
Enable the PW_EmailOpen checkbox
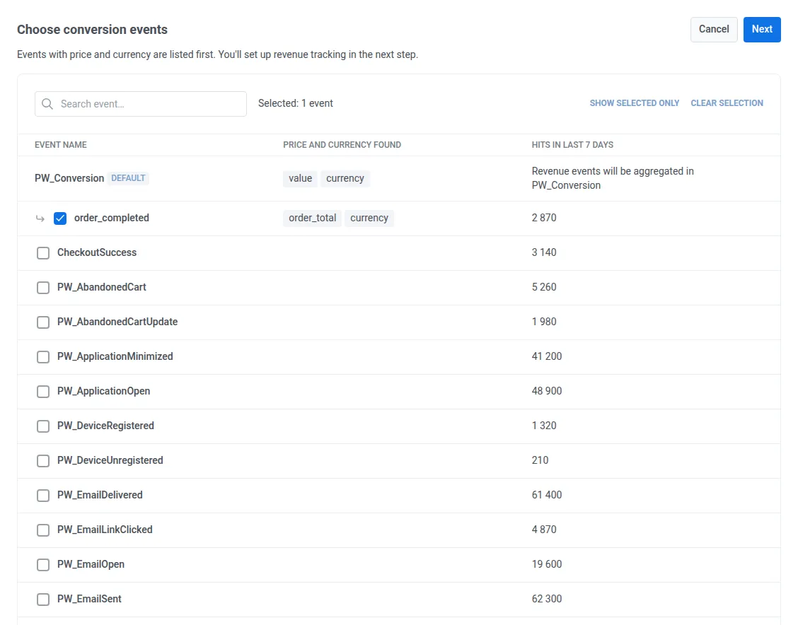pyautogui.click(x=43, y=564)
